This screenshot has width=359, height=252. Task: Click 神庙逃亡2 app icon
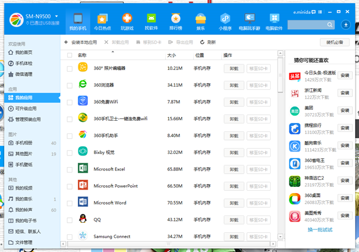295,181
